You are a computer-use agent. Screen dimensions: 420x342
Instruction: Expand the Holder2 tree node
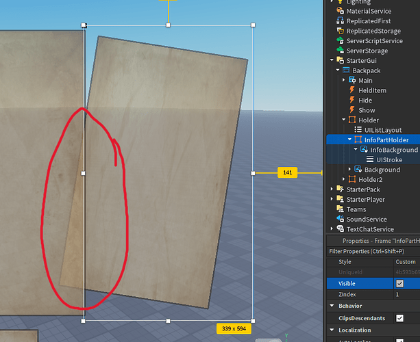[x=344, y=179]
